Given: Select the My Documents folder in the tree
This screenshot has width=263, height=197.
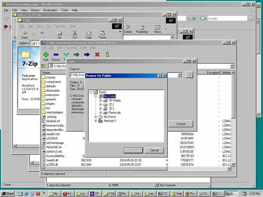Looking at the screenshot, I should coord(110,117).
